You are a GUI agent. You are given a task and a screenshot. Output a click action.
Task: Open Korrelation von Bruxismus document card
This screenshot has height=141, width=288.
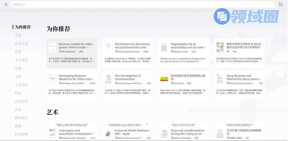[132, 46]
